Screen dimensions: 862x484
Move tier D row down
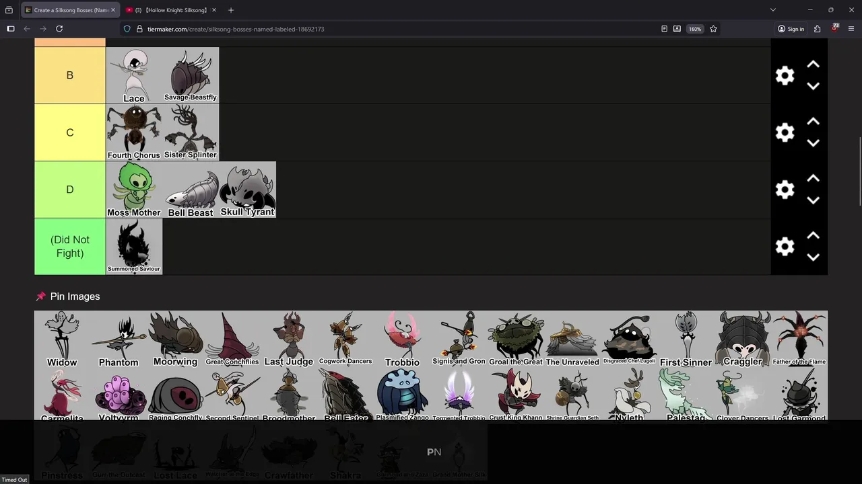(x=813, y=200)
